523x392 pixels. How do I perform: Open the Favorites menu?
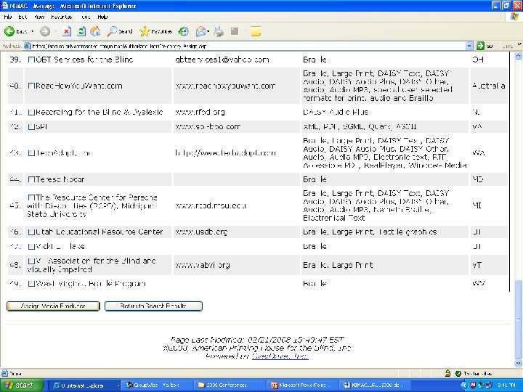pyautogui.click(x=62, y=17)
